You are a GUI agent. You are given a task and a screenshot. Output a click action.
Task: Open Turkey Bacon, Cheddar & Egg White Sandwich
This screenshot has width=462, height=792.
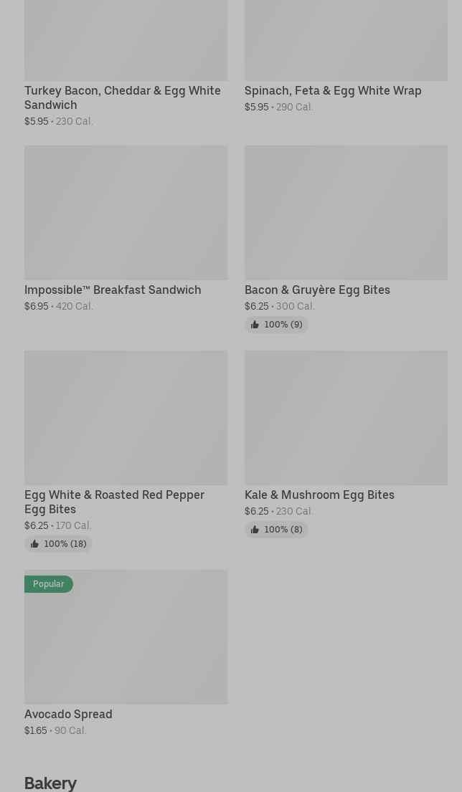coord(122,97)
